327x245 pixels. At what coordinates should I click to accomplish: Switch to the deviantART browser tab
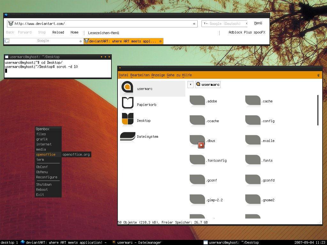tap(123, 41)
